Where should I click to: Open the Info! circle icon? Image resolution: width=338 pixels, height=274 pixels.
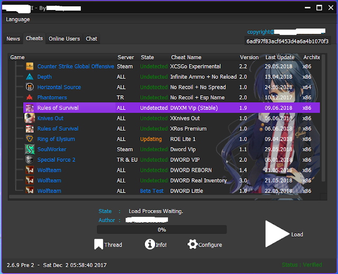[x=150, y=244]
